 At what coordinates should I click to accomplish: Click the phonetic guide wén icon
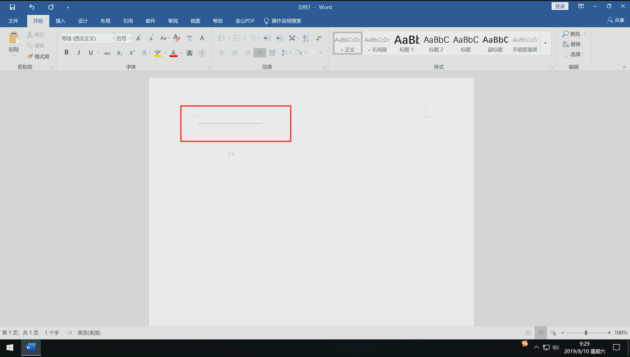point(189,38)
